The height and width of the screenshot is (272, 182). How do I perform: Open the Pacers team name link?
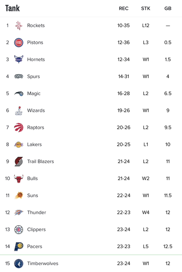pyautogui.click(x=35, y=247)
